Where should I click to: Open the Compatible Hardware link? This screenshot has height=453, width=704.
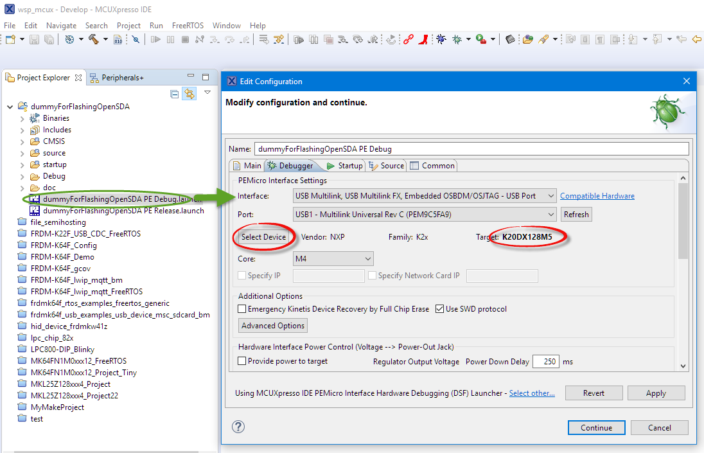[597, 196]
